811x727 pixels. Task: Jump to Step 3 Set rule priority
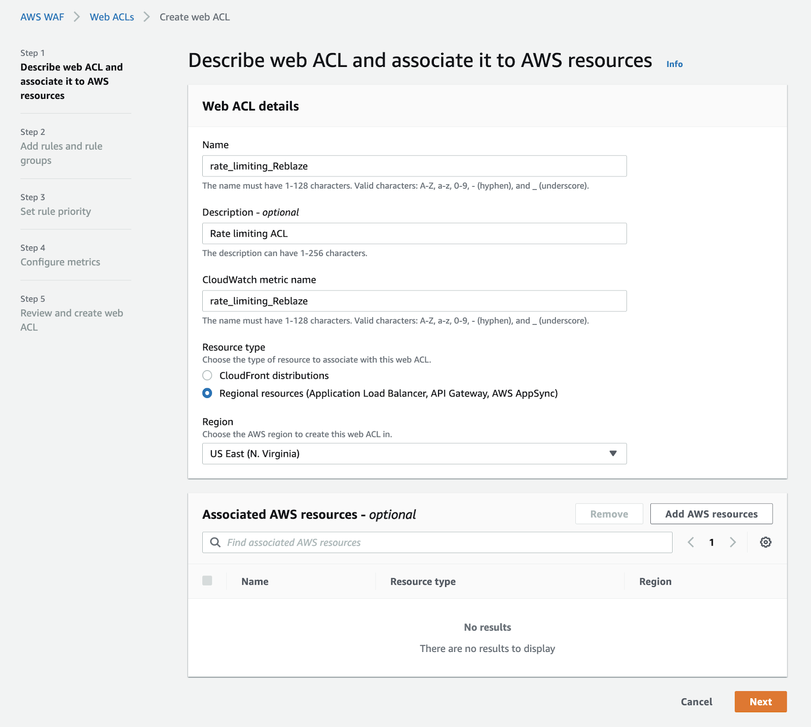[x=56, y=211]
